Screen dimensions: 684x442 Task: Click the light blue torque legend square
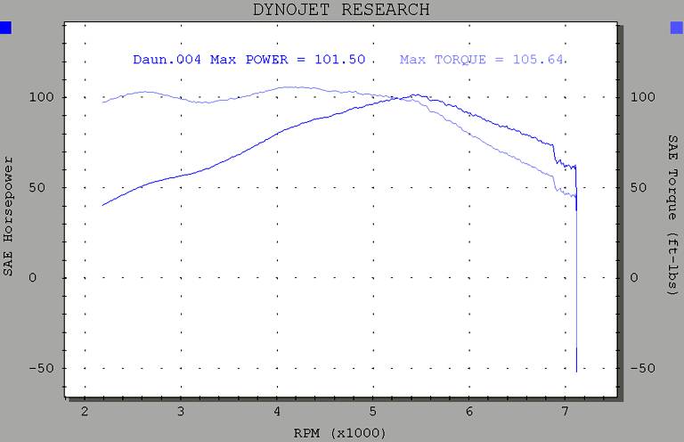point(677,29)
